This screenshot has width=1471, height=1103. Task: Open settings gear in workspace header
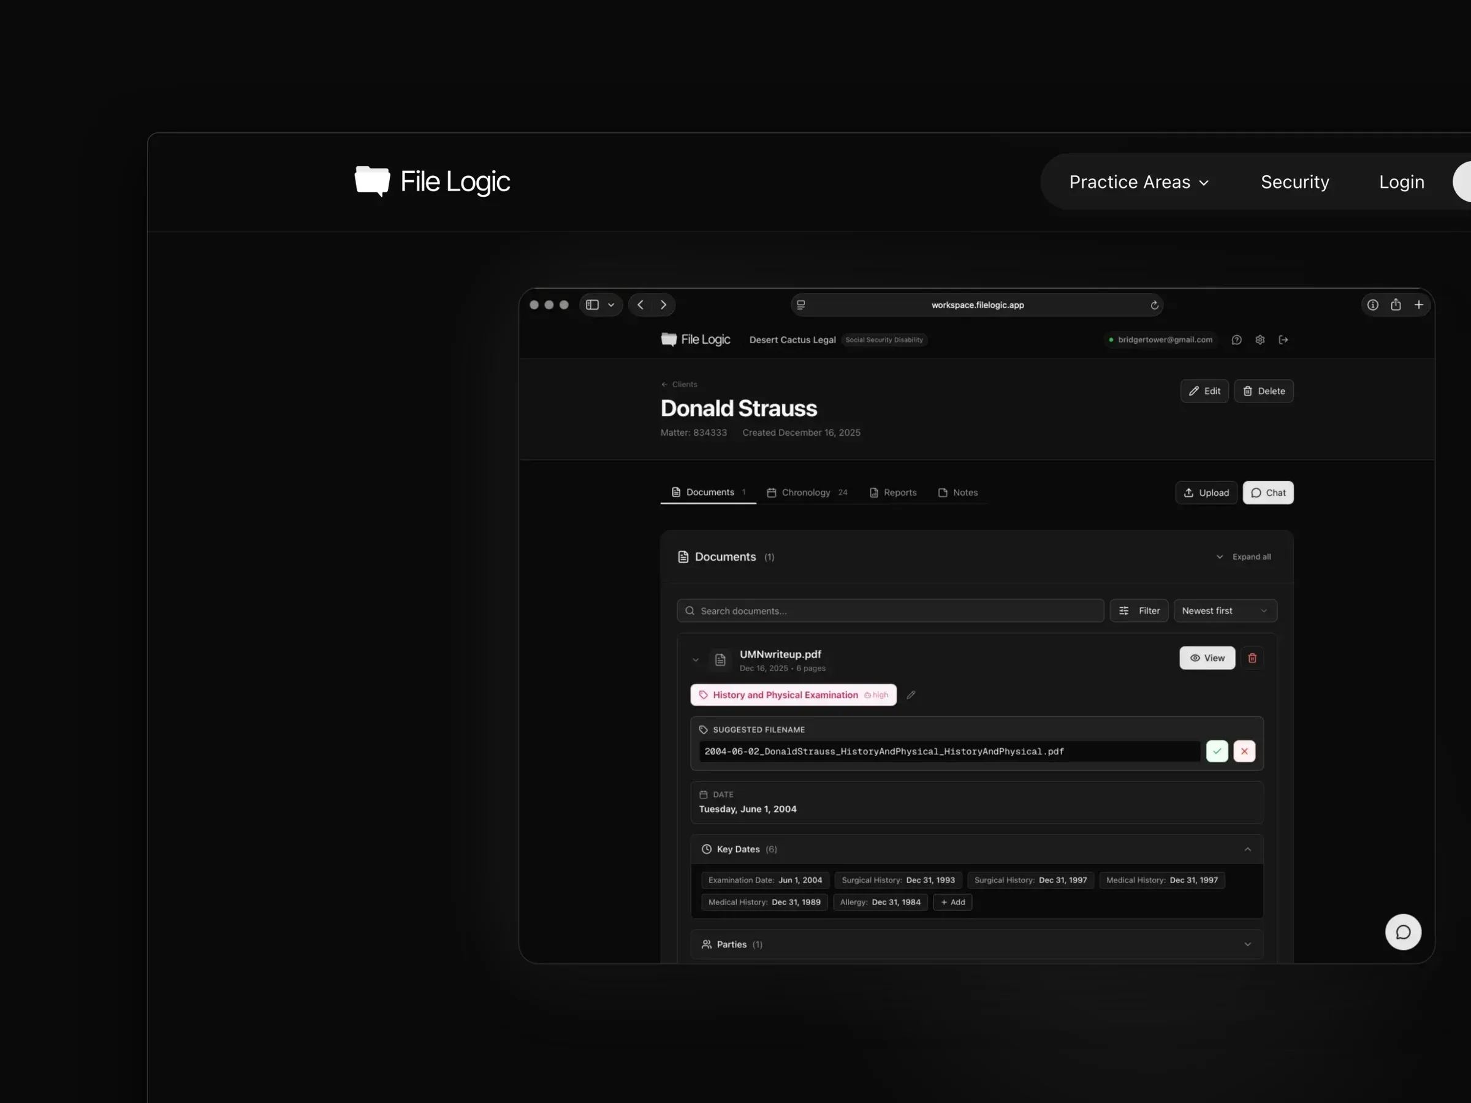[1259, 339]
